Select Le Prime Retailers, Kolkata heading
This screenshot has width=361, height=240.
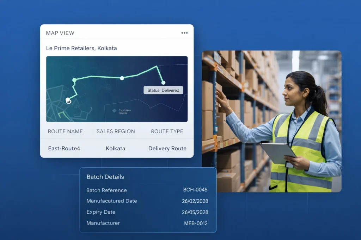[81, 48]
